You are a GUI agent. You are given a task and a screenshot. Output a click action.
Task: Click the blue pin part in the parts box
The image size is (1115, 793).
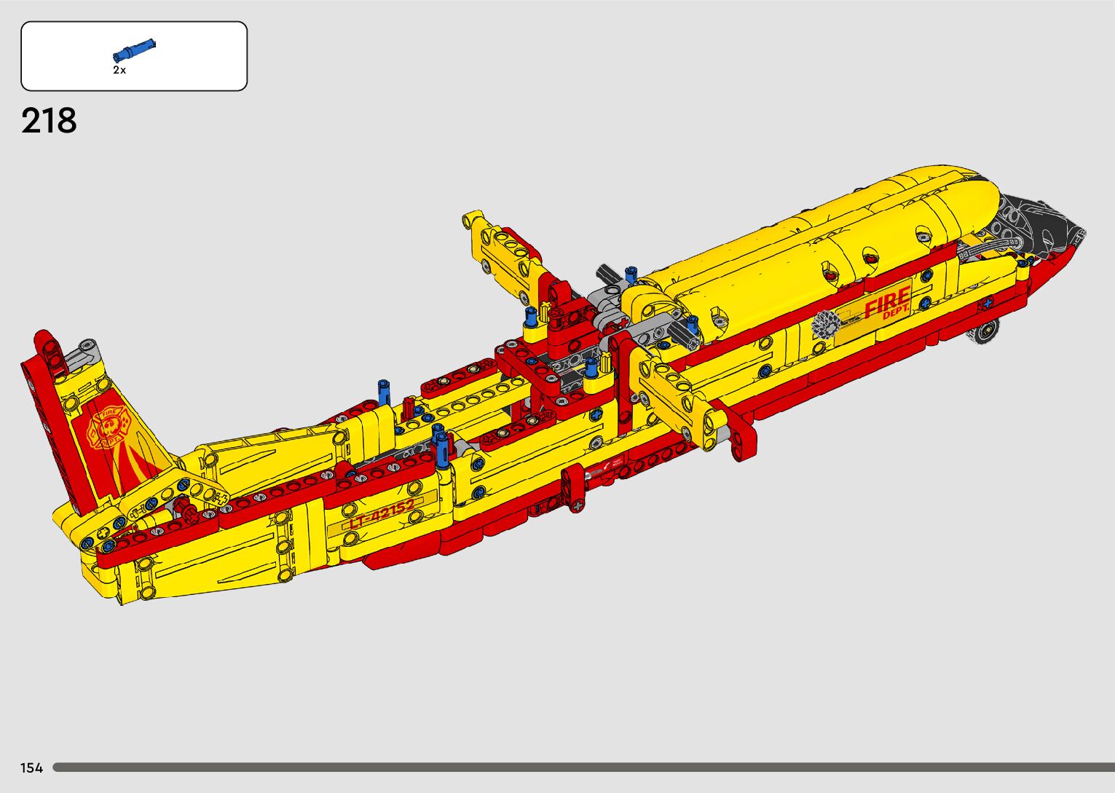pyautogui.click(x=134, y=50)
